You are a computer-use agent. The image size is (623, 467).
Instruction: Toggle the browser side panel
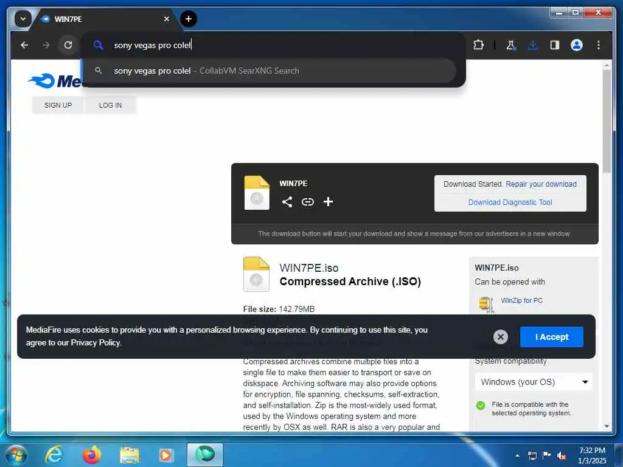(555, 45)
